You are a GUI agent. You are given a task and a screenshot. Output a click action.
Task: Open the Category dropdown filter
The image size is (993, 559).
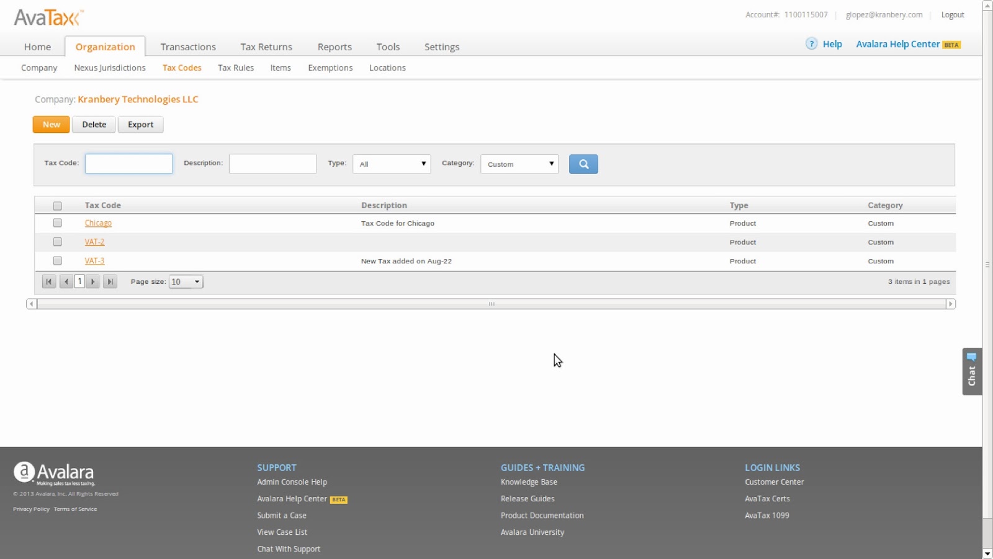pos(519,164)
